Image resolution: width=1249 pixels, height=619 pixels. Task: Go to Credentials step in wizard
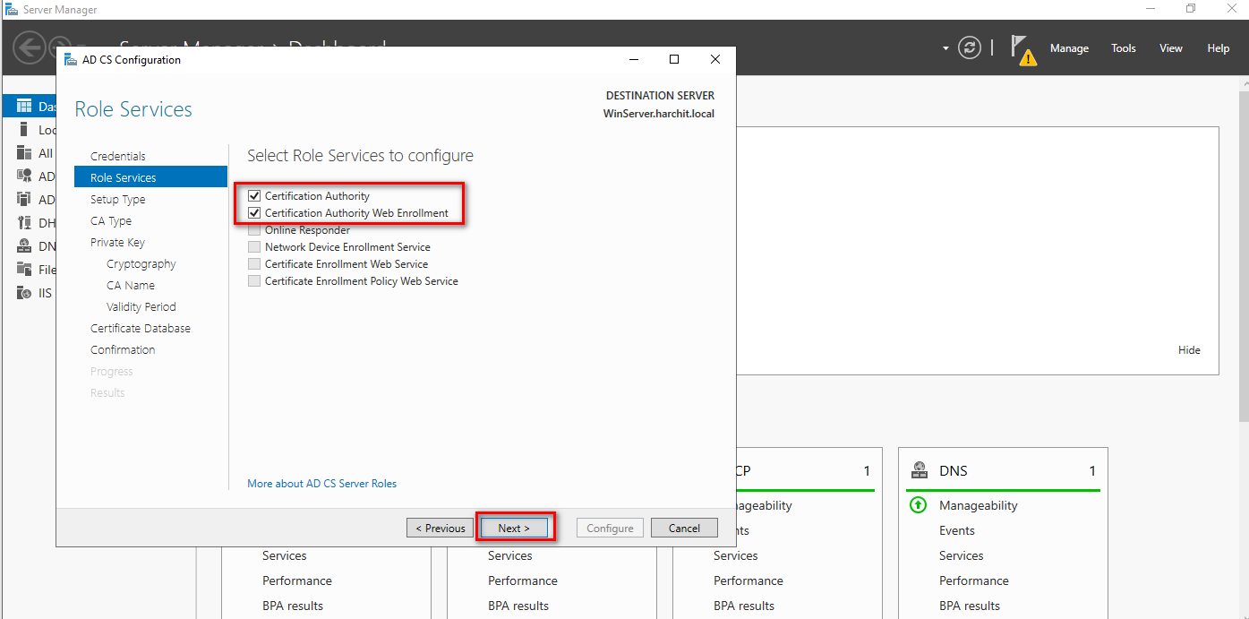click(117, 156)
